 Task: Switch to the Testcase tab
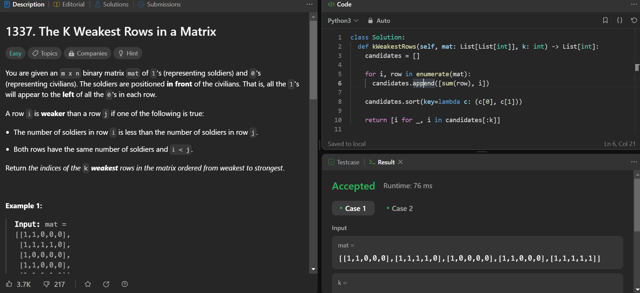(344, 162)
